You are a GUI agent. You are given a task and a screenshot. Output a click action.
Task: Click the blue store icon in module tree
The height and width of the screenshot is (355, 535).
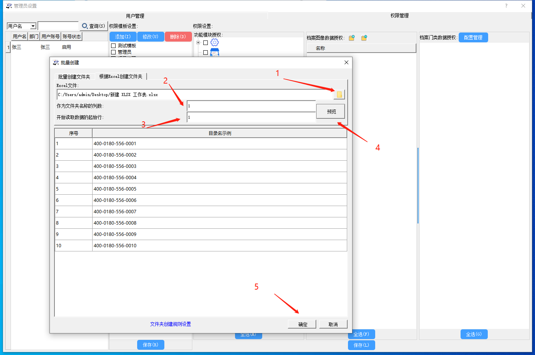point(215,52)
